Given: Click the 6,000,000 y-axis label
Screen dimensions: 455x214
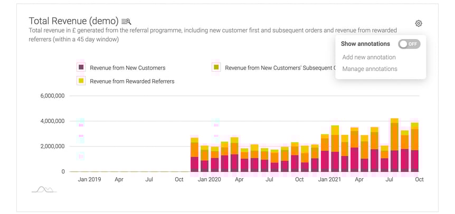Looking at the screenshot, I should click(x=52, y=96).
